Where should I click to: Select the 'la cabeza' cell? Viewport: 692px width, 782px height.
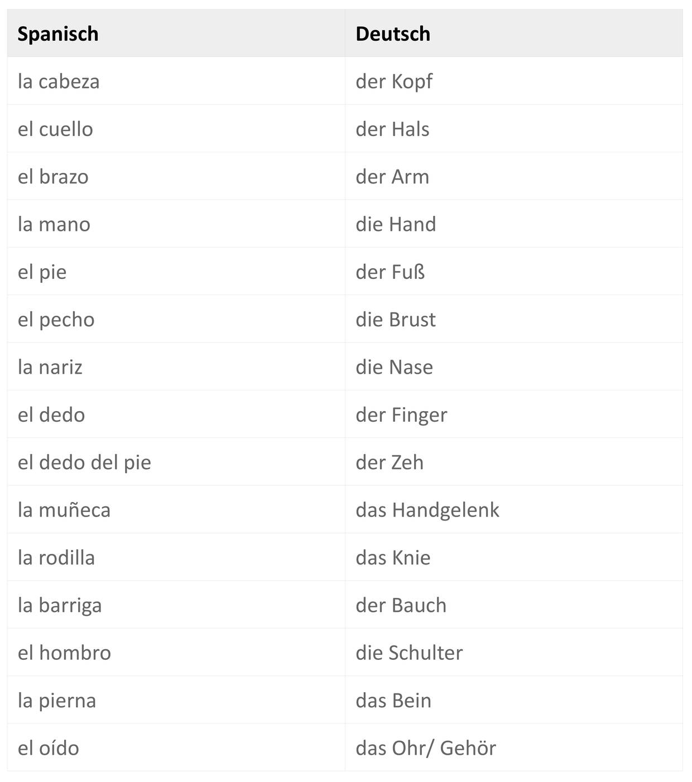click(x=59, y=81)
